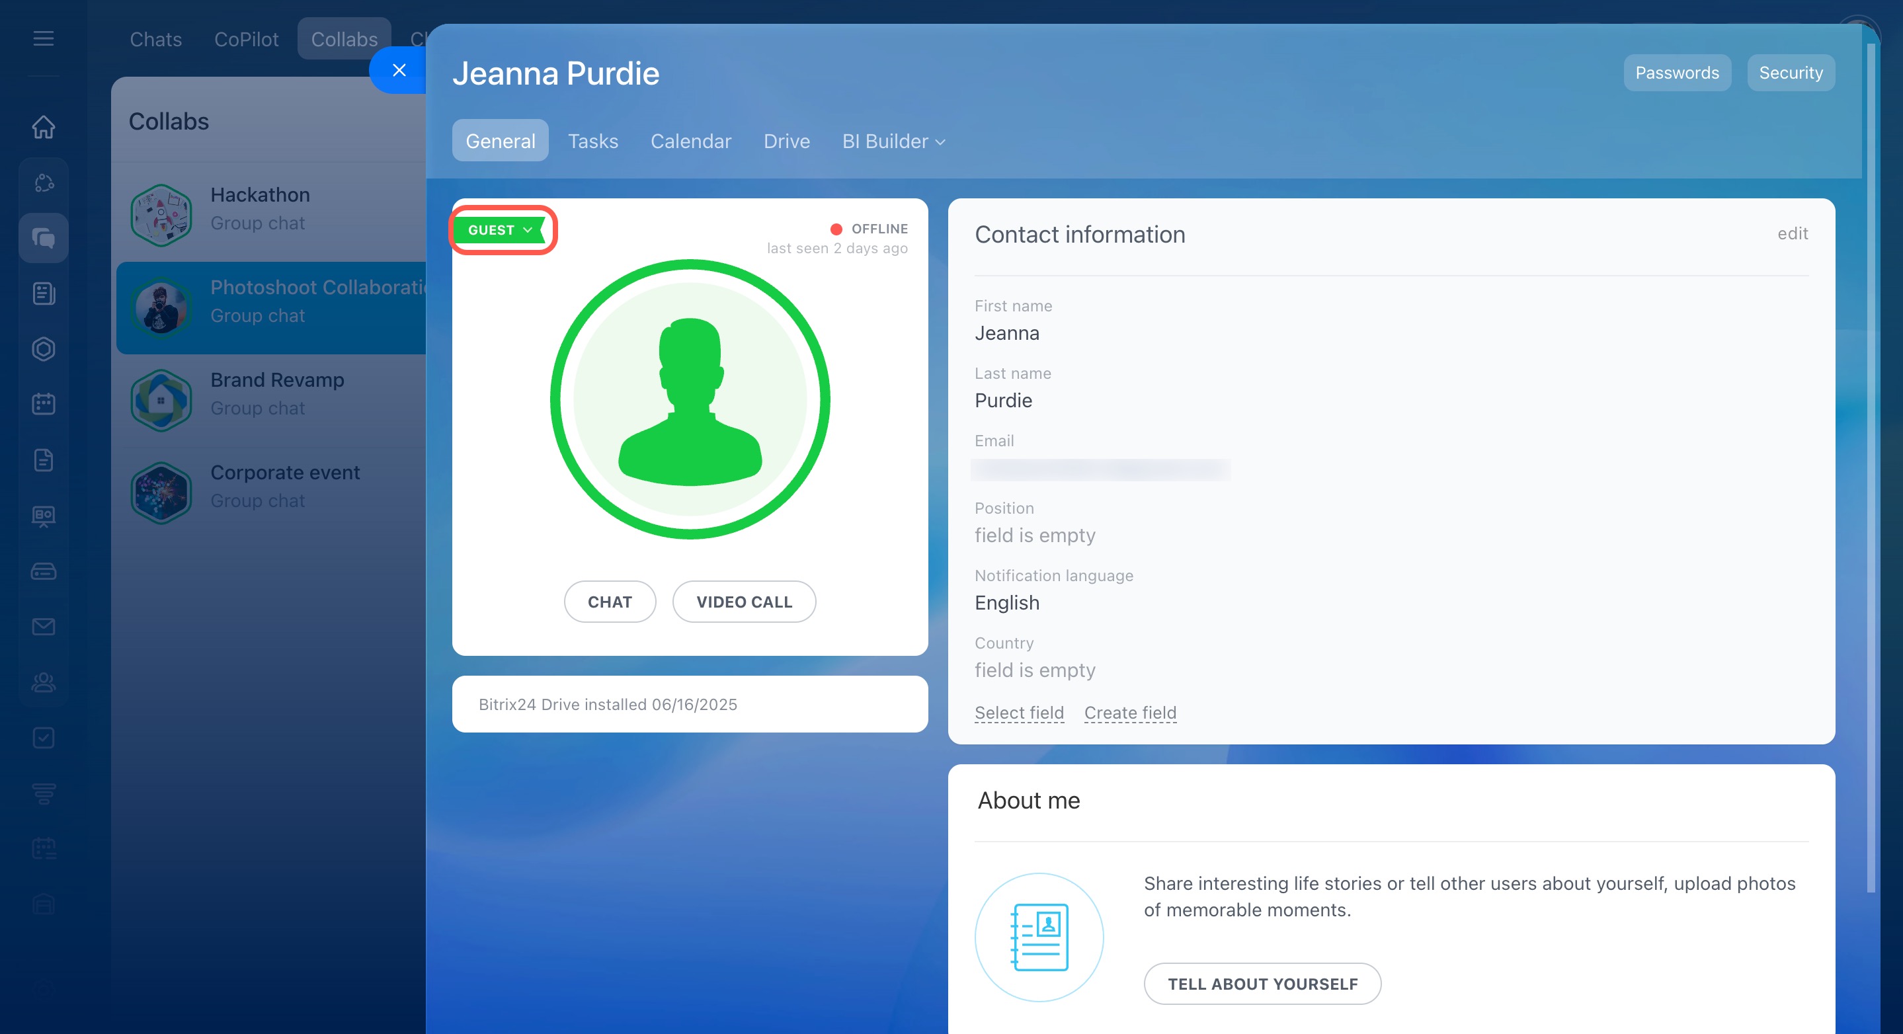Click the CHAT button

(610, 602)
